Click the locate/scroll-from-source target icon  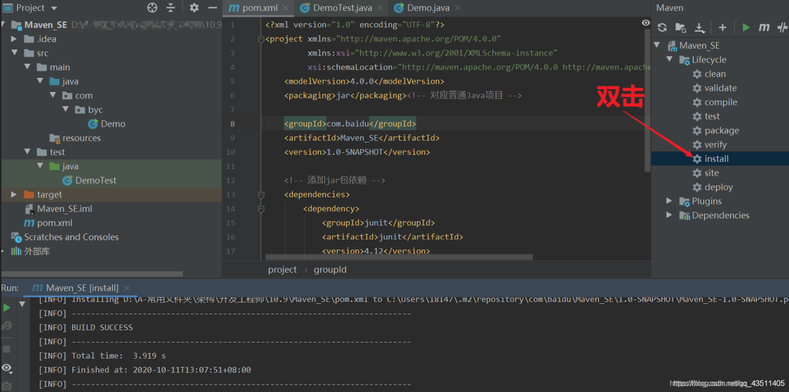(x=152, y=8)
